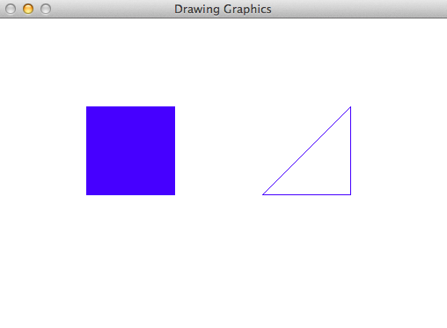Screen dimensions: 447x328
Task: Click the right-angle corner of the triangle
Action: (x=351, y=194)
